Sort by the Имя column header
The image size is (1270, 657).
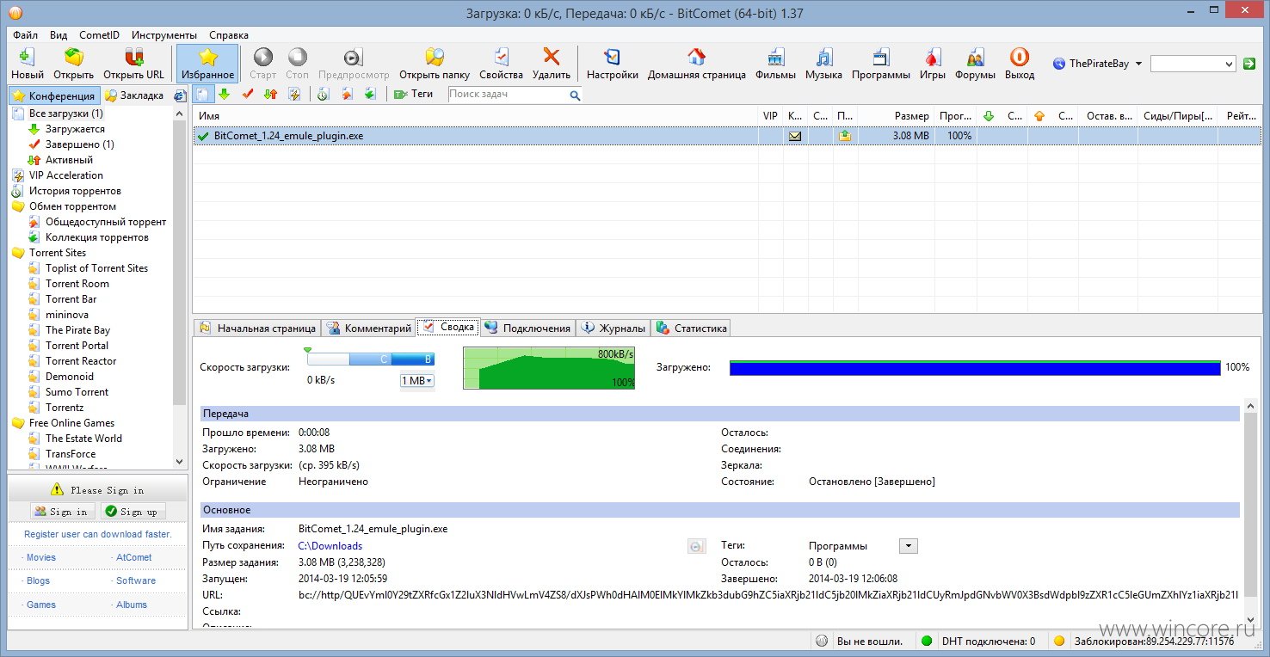coord(476,116)
